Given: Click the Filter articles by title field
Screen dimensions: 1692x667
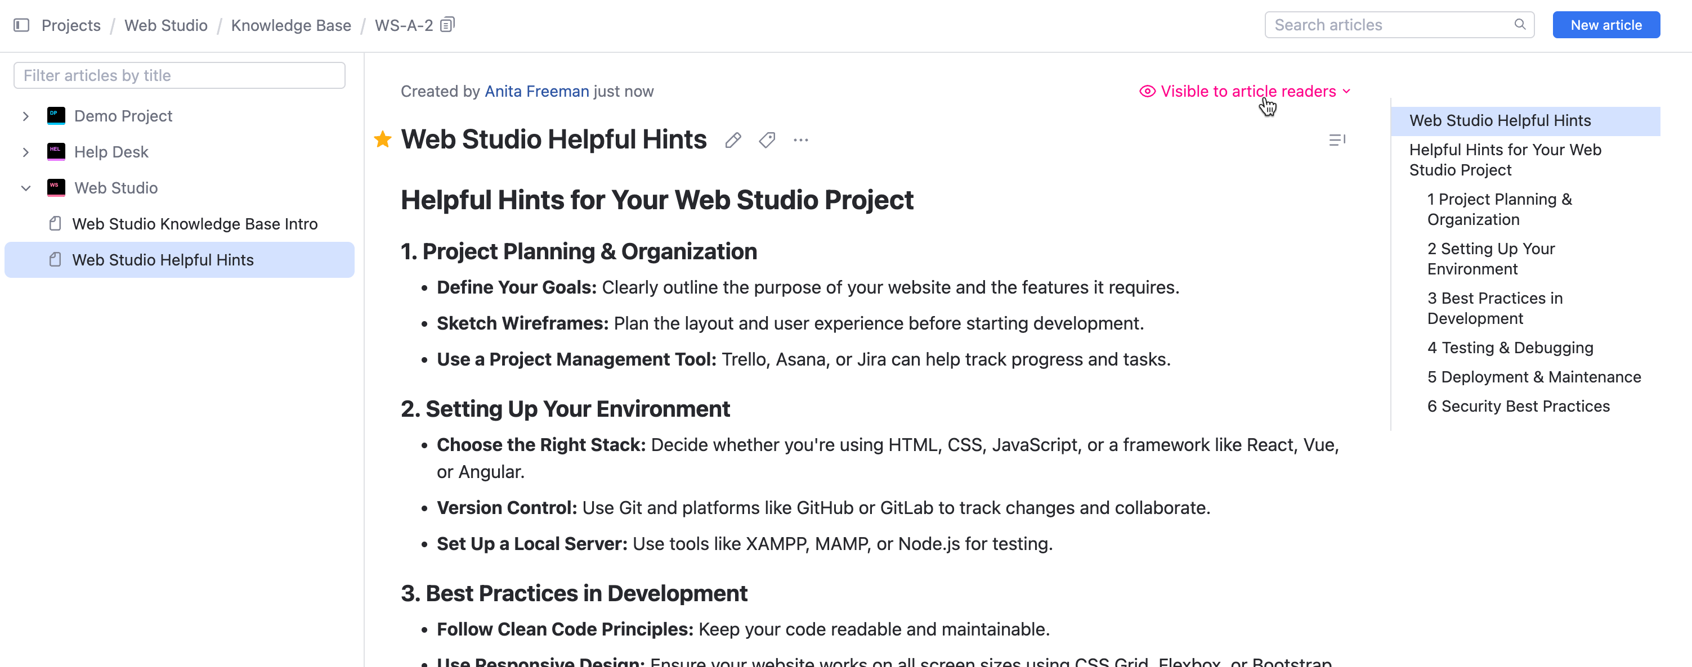Looking at the screenshot, I should point(178,75).
